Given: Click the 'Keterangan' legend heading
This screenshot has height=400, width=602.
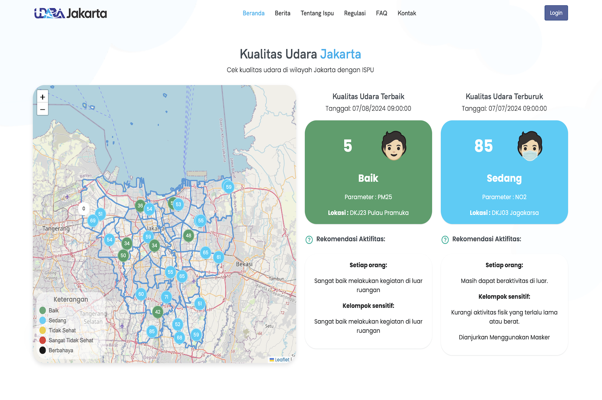Looking at the screenshot, I should pos(71,300).
